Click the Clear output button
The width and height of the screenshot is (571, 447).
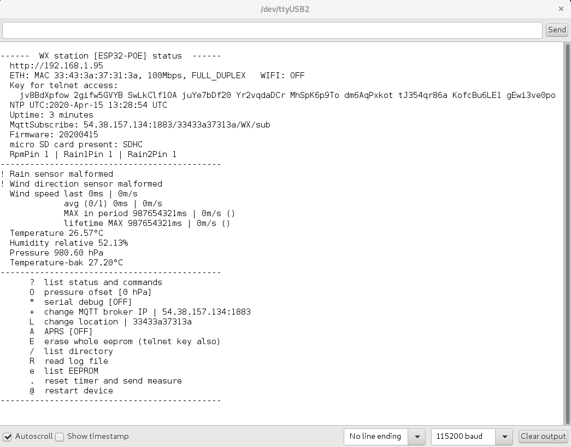[x=543, y=437]
